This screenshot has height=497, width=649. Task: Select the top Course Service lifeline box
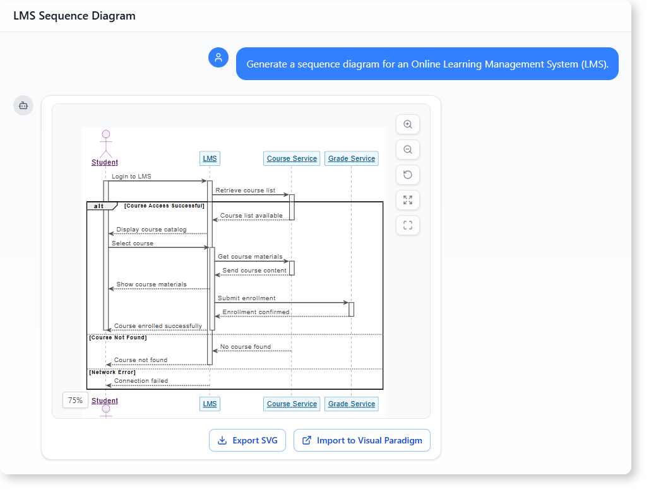pyautogui.click(x=292, y=158)
